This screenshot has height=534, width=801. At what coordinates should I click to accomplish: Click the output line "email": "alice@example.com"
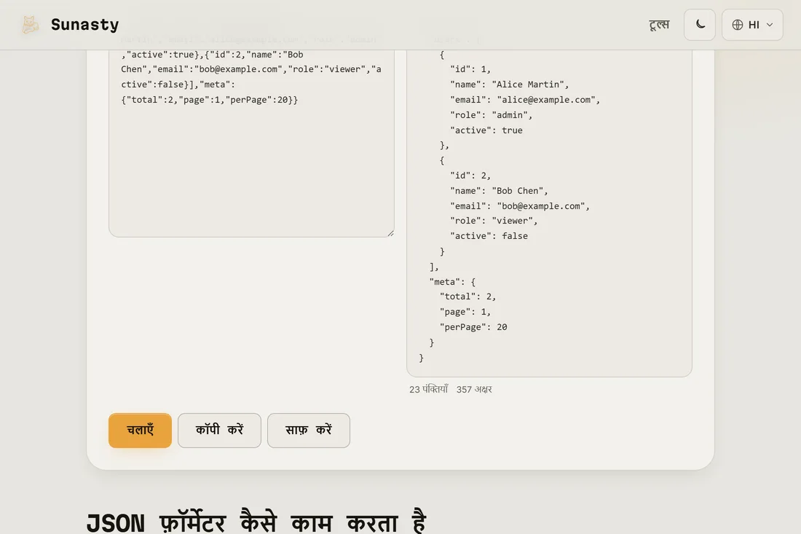click(524, 100)
